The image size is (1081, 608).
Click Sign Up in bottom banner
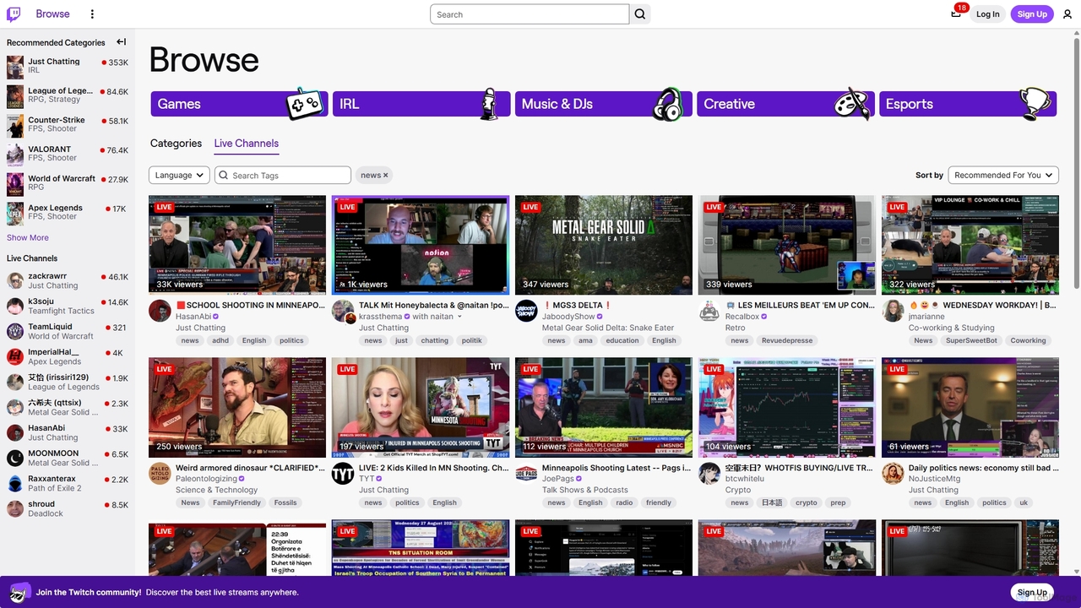pyautogui.click(x=1032, y=592)
